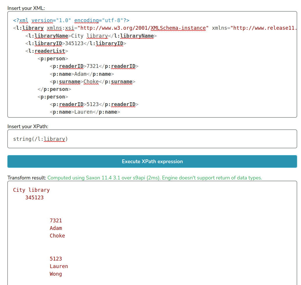Image resolution: width=301 pixels, height=285 pixels.
Task: Click the p:name Lauren line in the XML
Action: pos(85,112)
